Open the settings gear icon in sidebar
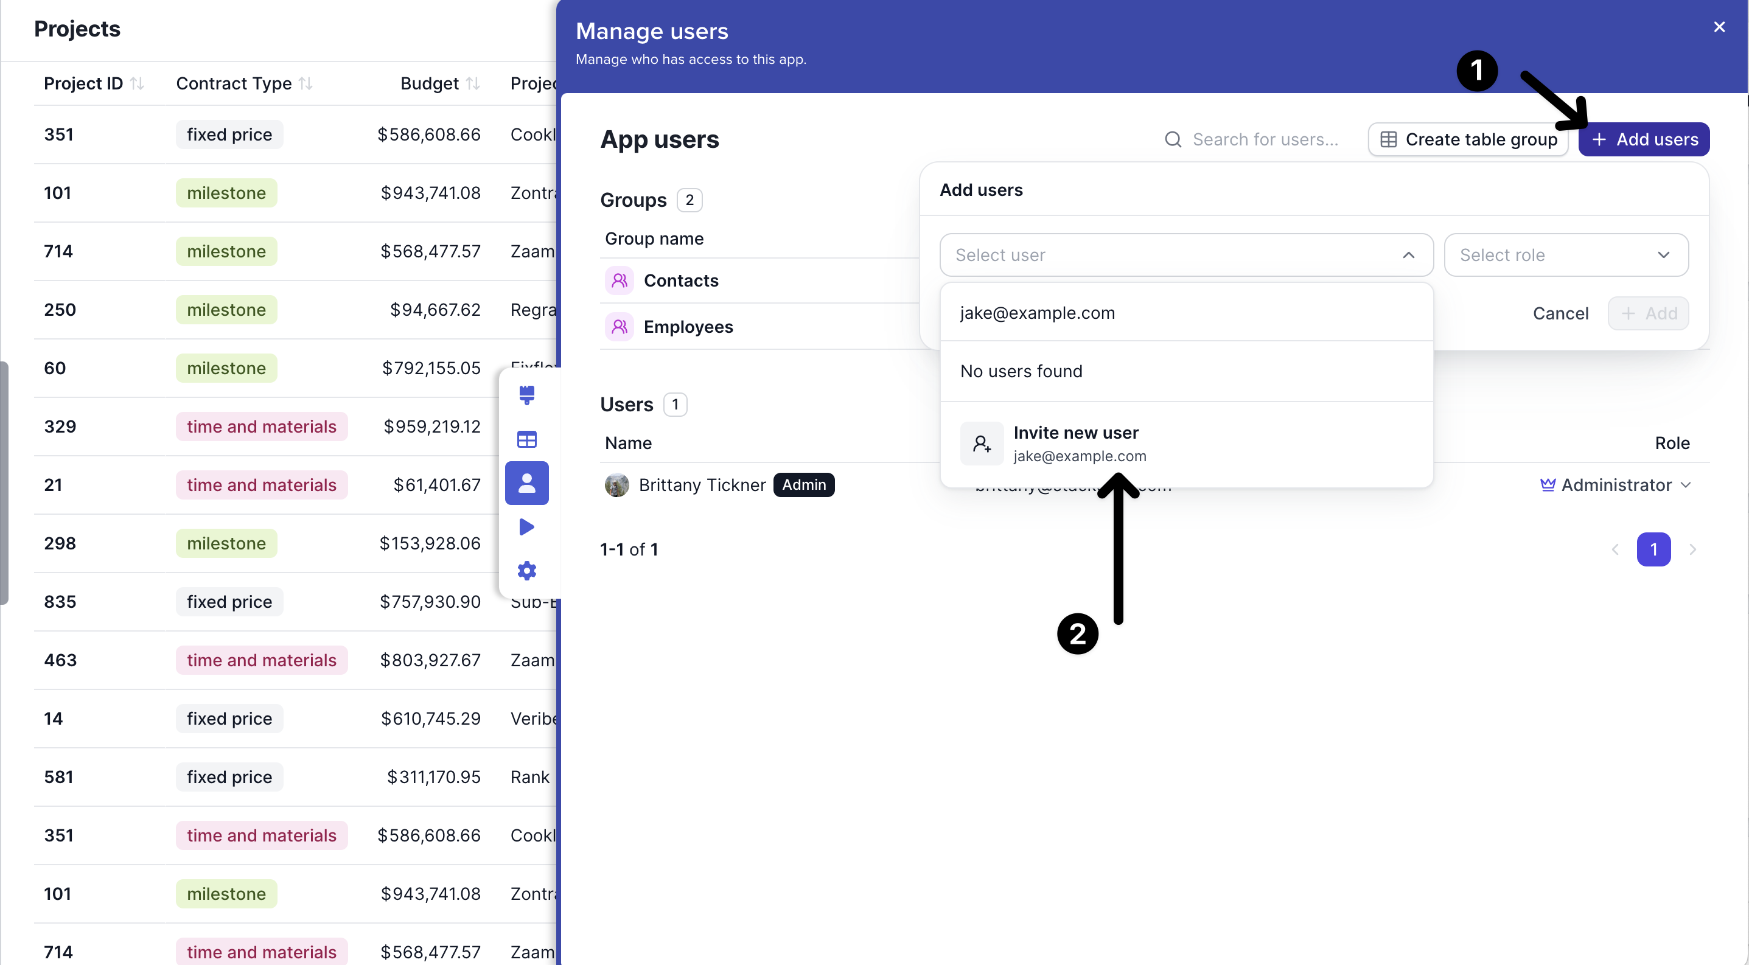Screen dimensions: 1749x965 click(527, 571)
